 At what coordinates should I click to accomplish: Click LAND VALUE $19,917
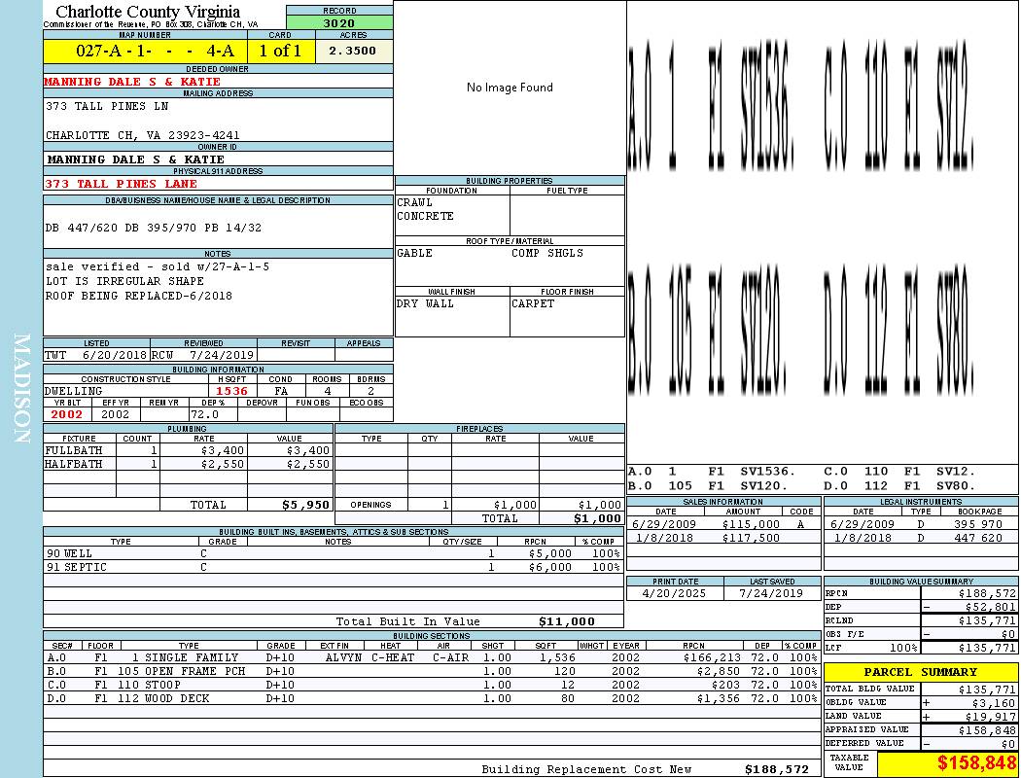click(x=991, y=717)
